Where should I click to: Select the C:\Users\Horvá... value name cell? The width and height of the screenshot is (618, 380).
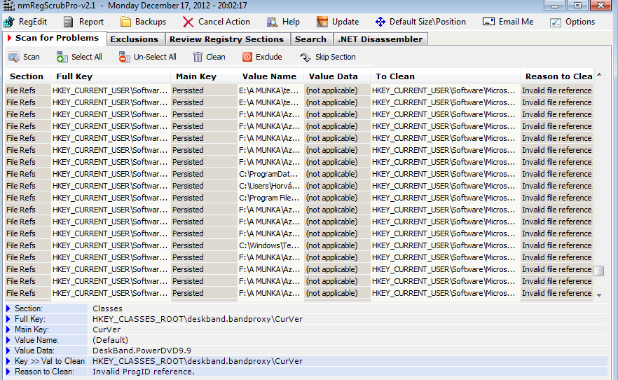270,186
